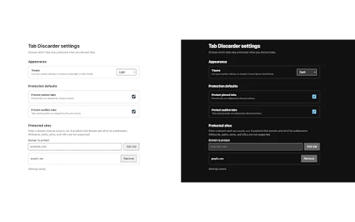Click Domain to protect label in light panel
This screenshot has width=355, height=222.
[39, 140]
